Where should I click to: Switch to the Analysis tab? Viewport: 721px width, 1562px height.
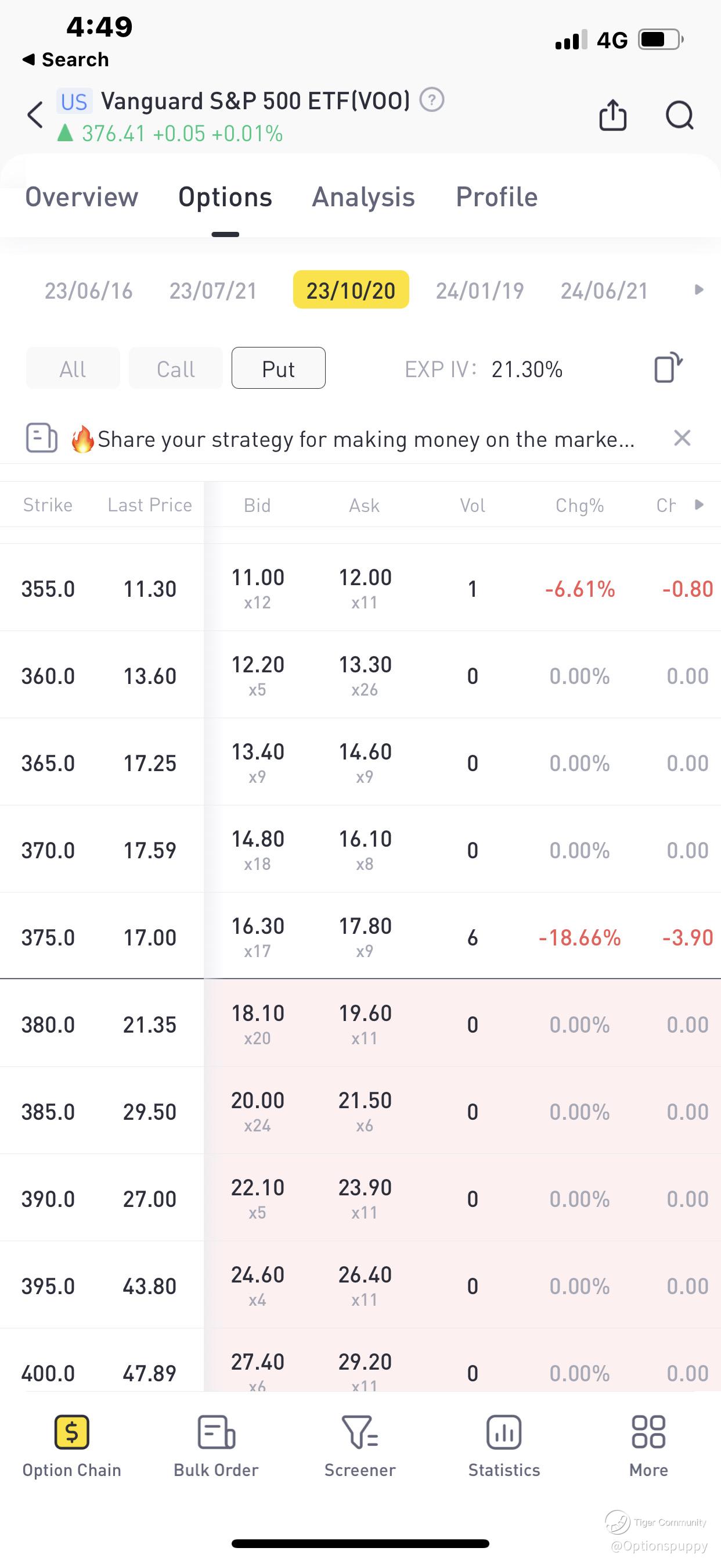363,197
